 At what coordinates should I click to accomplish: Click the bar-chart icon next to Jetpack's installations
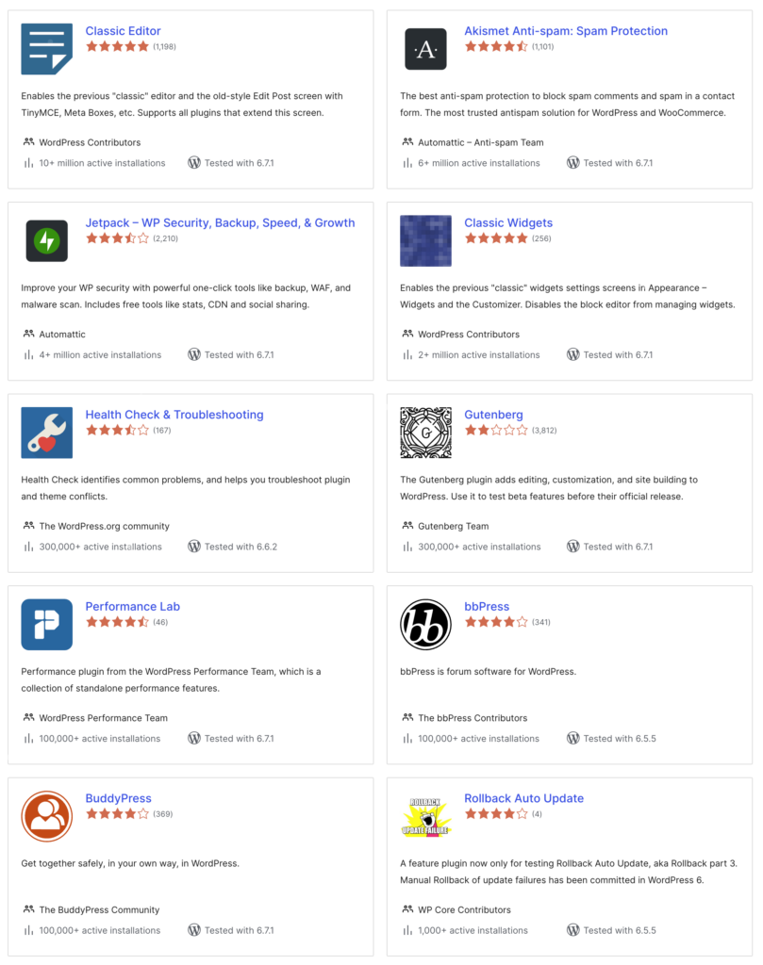tap(27, 355)
